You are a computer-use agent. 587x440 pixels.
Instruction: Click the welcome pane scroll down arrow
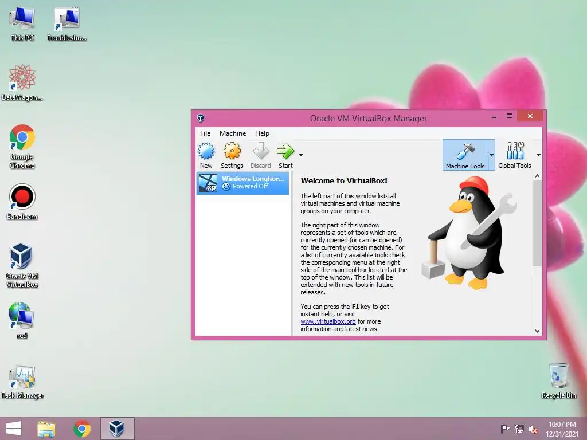point(537,331)
